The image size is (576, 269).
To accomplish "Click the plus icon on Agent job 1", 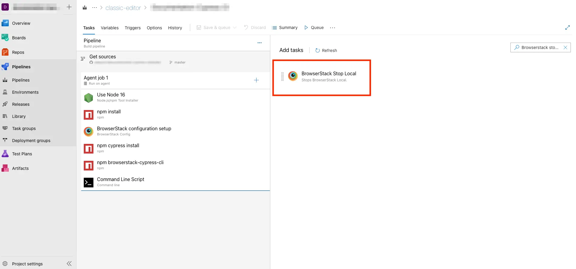I will (x=256, y=80).
